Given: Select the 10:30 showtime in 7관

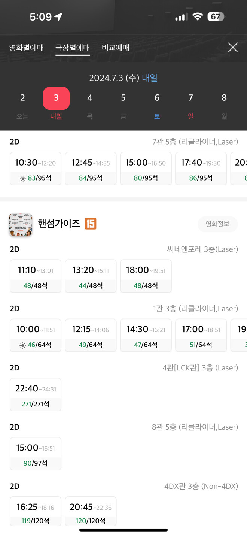Looking at the screenshot, I should 36,168.
